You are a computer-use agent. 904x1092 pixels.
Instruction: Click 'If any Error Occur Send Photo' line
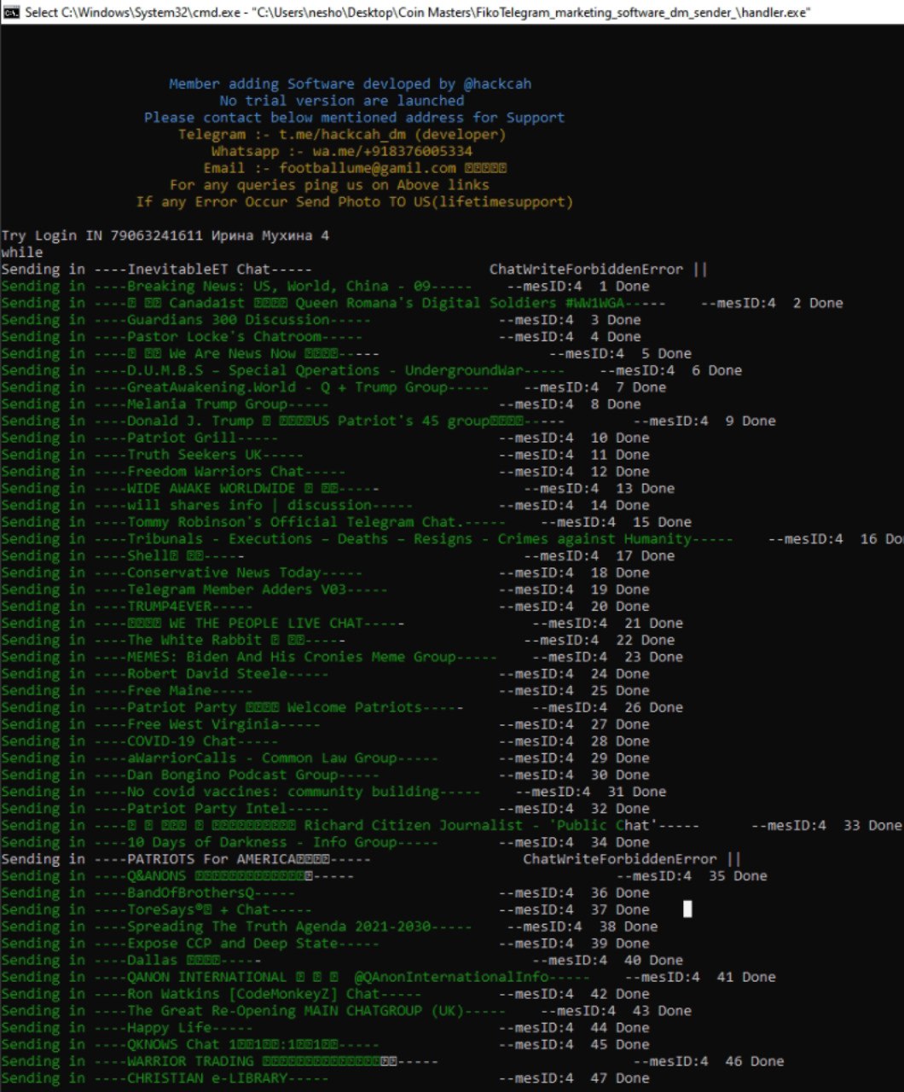tap(354, 202)
